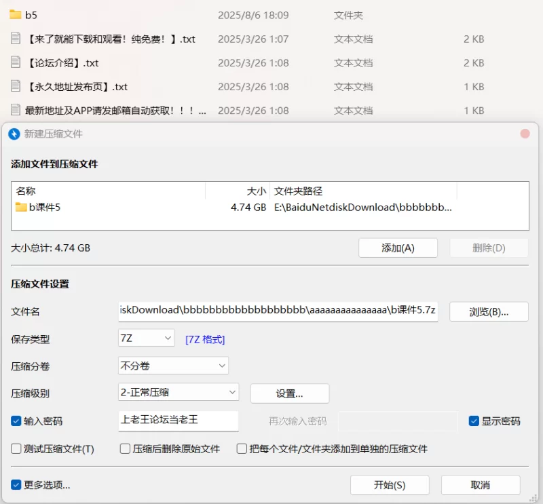543x504 pixels.
Task: Click the resize grip at dialog corner
Action: 533,499
